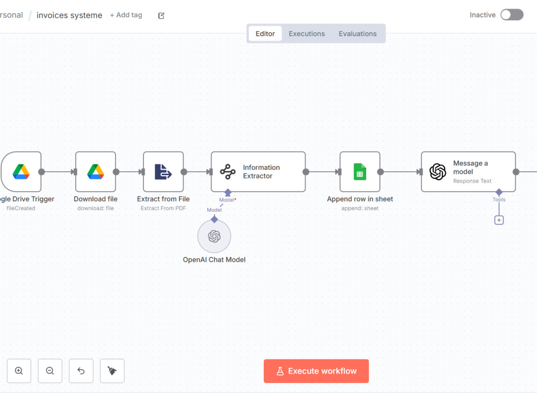
Task: Open the Append row in sheet node
Action: (x=360, y=172)
